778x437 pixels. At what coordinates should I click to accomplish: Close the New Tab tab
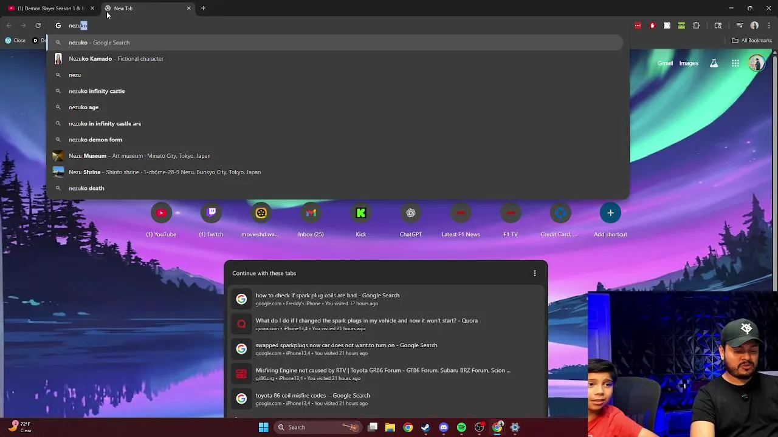point(188,8)
